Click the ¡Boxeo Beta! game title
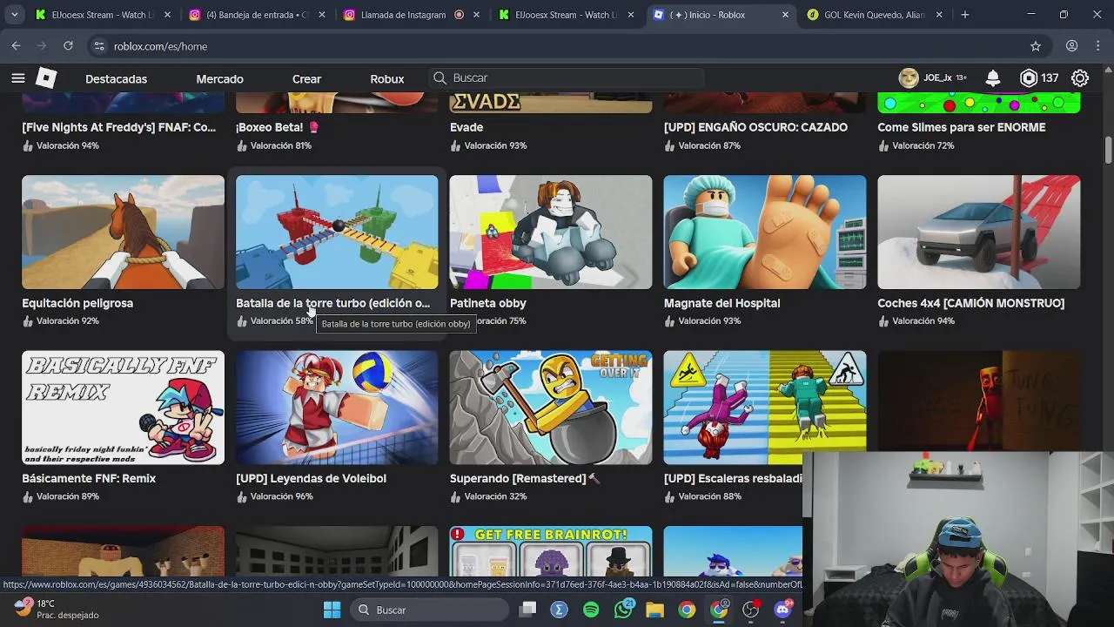 (x=278, y=127)
